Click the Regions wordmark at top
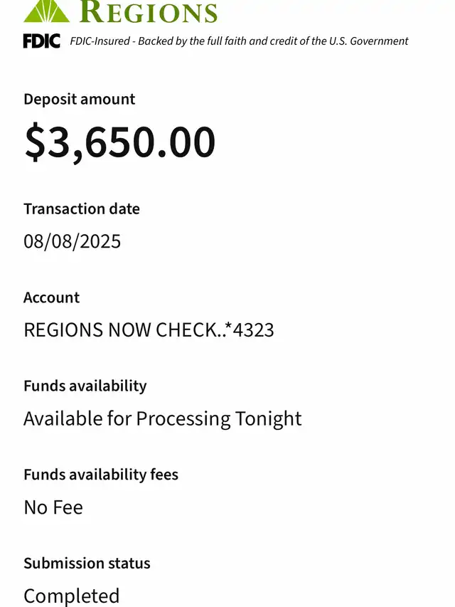 click(148, 12)
